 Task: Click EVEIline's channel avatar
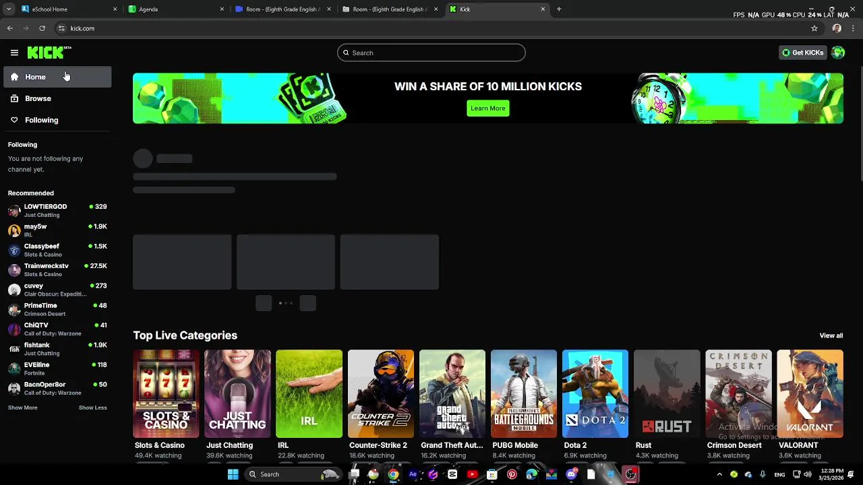point(14,368)
